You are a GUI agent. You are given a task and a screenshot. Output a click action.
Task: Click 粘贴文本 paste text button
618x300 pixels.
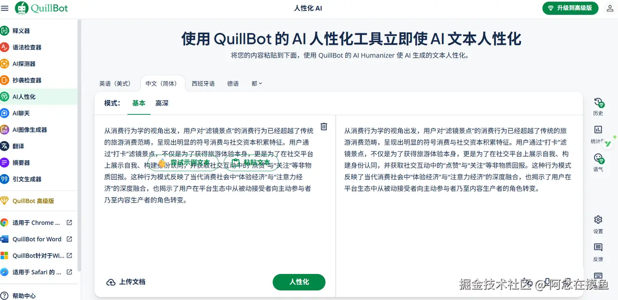[x=251, y=163]
